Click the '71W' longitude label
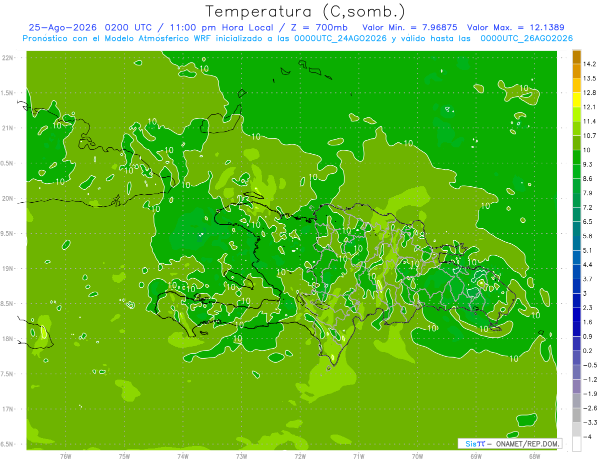The height and width of the screenshot is (463, 600). tap(358, 456)
